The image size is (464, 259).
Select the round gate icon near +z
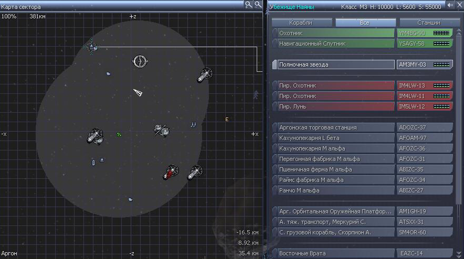pyautogui.click(x=140, y=61)
